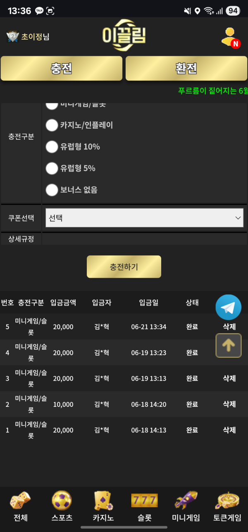
Task: Select 유럽형 10% radio option
Action: tap(52, 147)
